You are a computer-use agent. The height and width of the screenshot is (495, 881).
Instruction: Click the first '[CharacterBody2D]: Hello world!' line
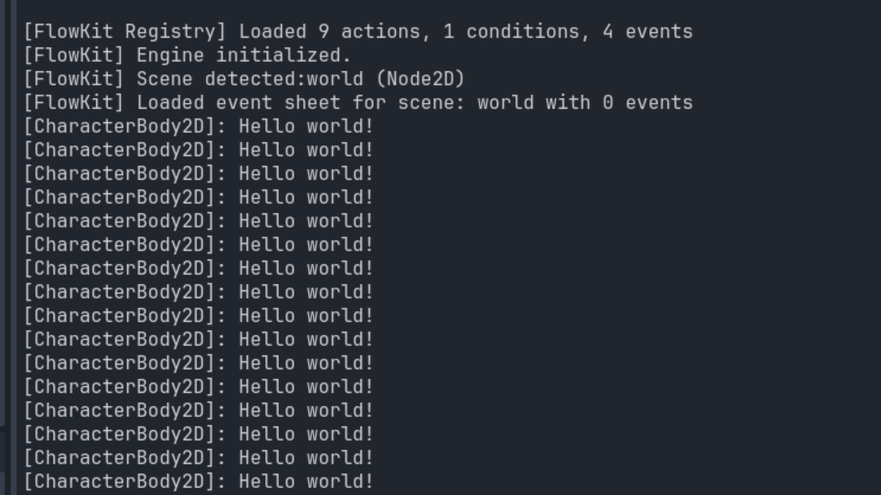pyautogui.click(x=198, y=126)
